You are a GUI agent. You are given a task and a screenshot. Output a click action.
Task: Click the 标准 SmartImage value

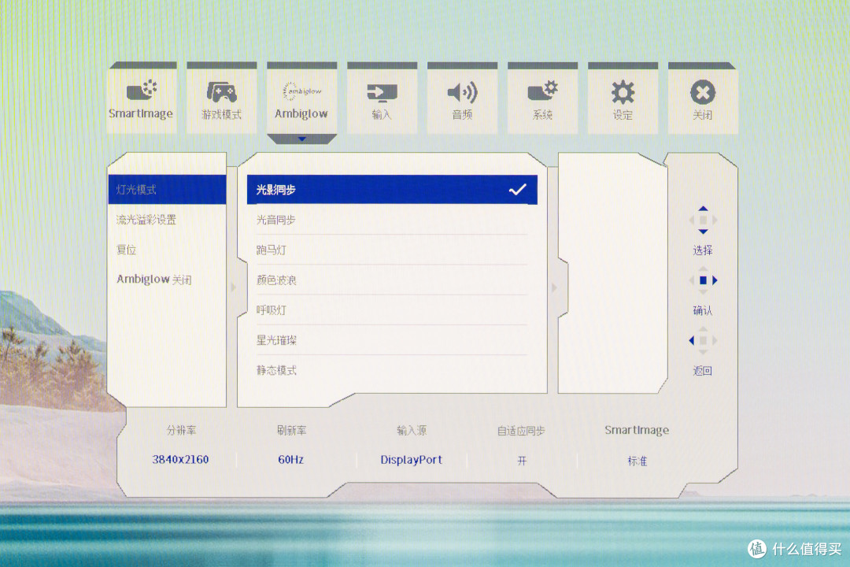[637, 461]
